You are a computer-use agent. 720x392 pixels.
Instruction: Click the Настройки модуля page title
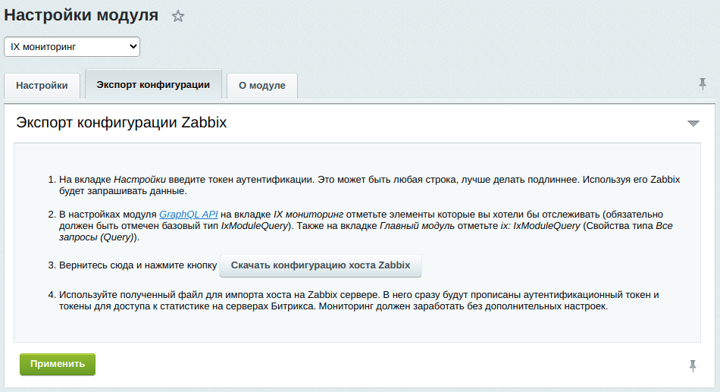tap(81, 15)
